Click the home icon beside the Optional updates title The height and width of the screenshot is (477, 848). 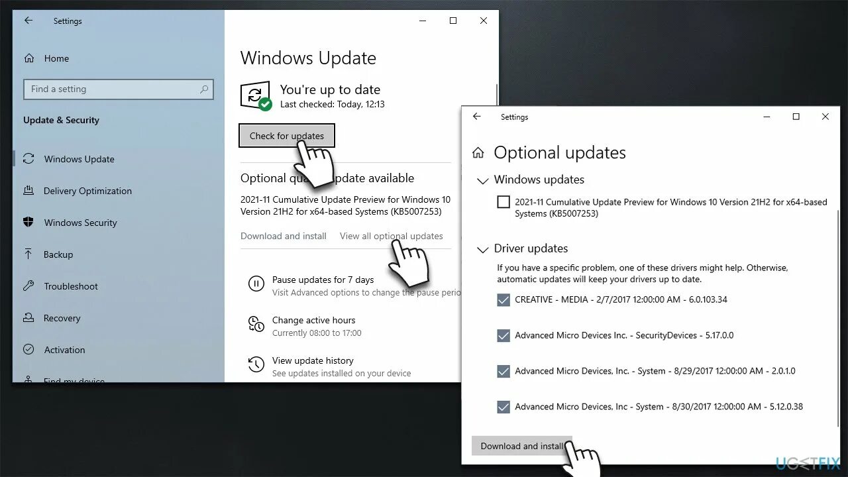[x=478, y=153]
